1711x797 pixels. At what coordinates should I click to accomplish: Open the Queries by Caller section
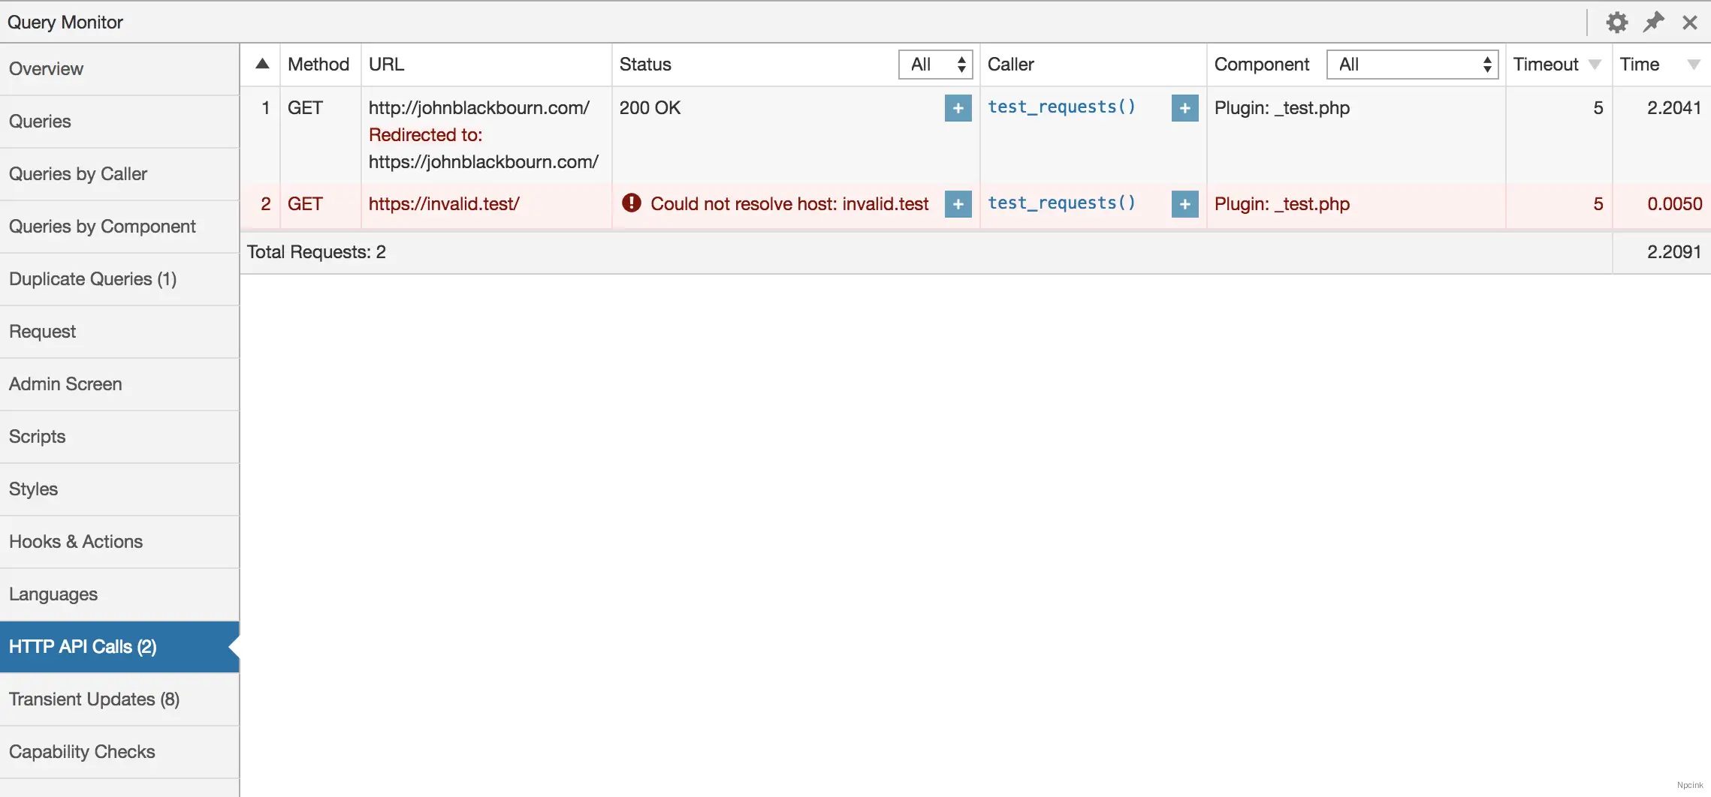tap(78, 173)
